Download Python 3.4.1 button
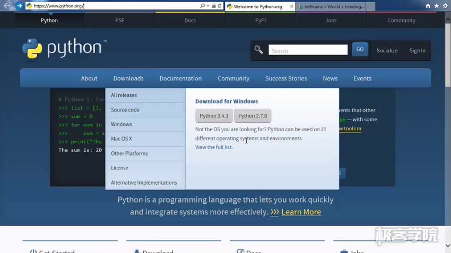Viewport: 451px width, 253px height. tap(214, 116)
